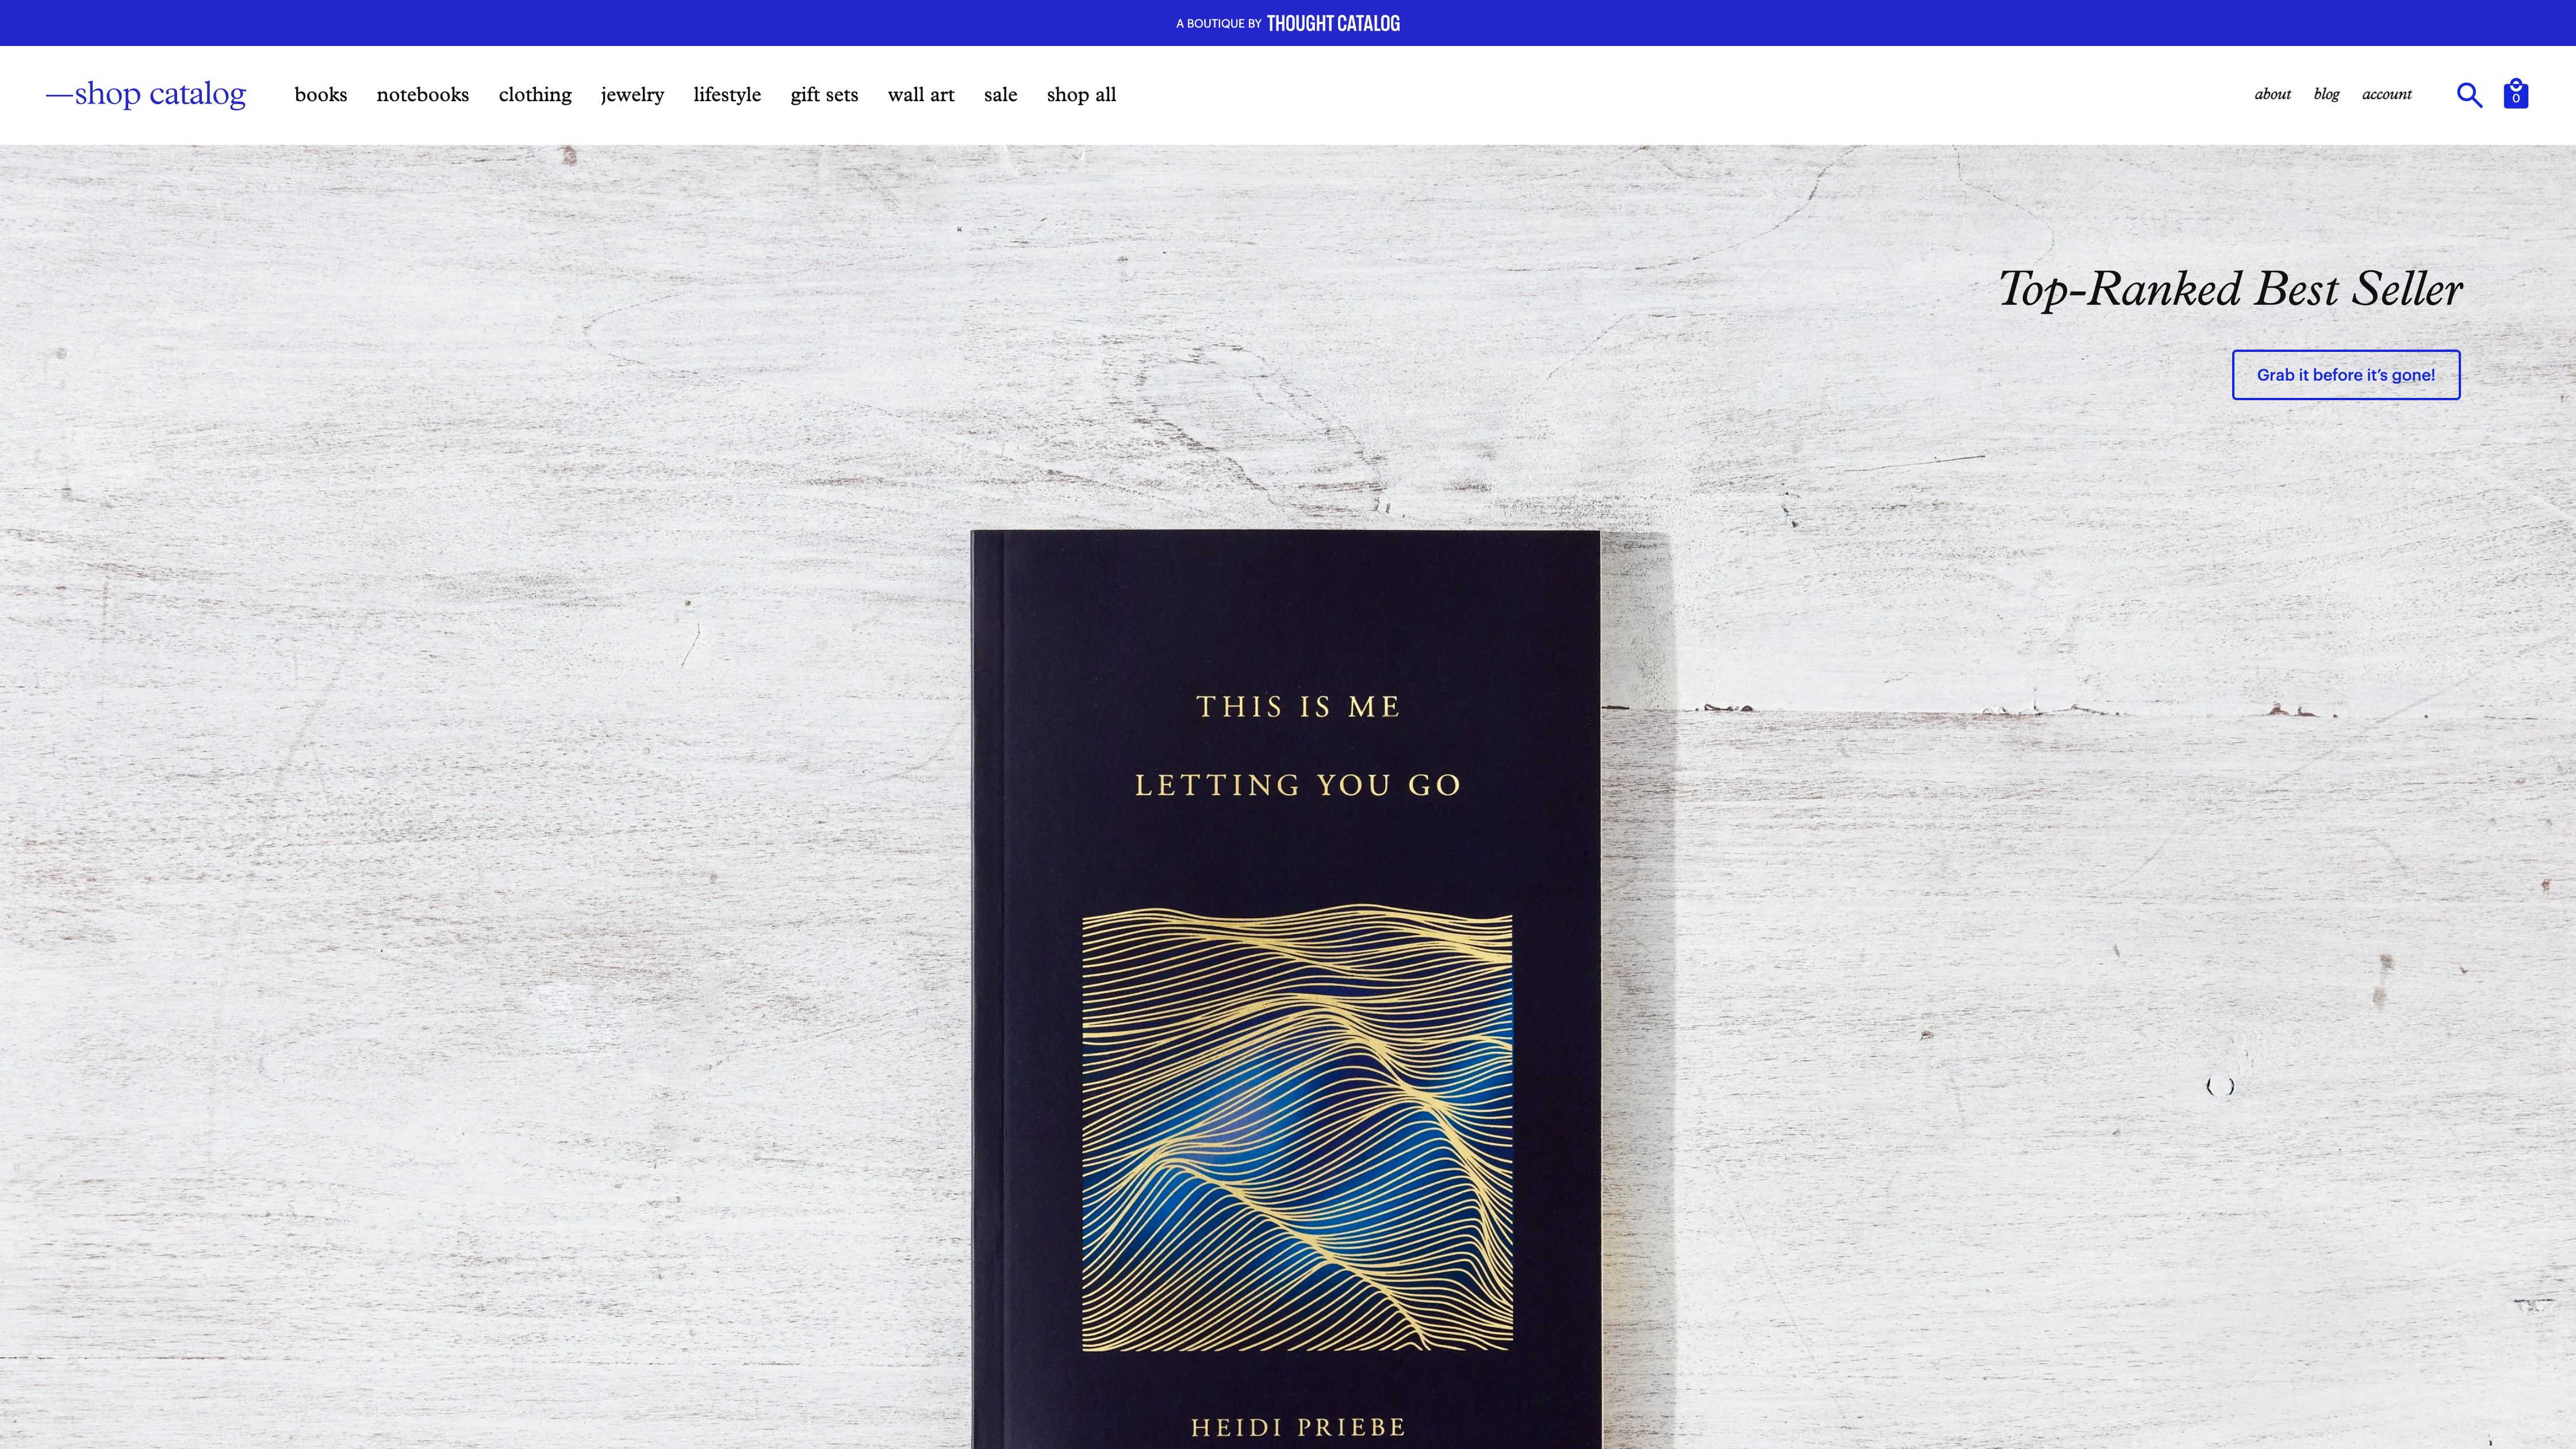Toggle the account login visibility
This screenshot has height=1449, width=2576.
pos(2387,94)
